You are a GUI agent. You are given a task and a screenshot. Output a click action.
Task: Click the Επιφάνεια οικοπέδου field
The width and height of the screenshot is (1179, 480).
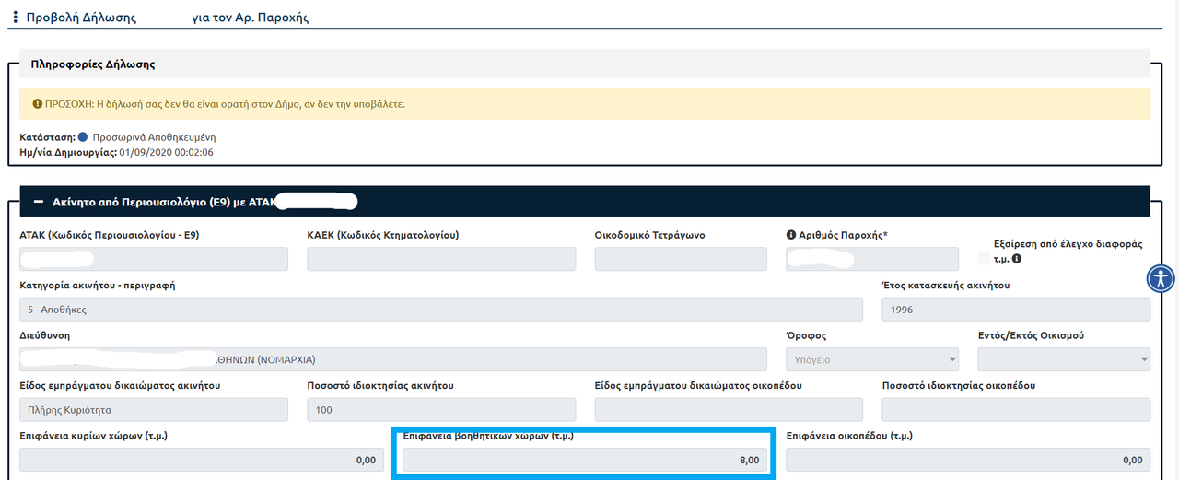point(968,460)
